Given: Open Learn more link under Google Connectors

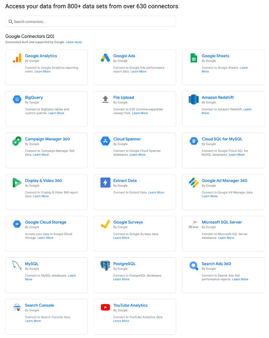Looking at the screenshot, I should click(74, 42).
